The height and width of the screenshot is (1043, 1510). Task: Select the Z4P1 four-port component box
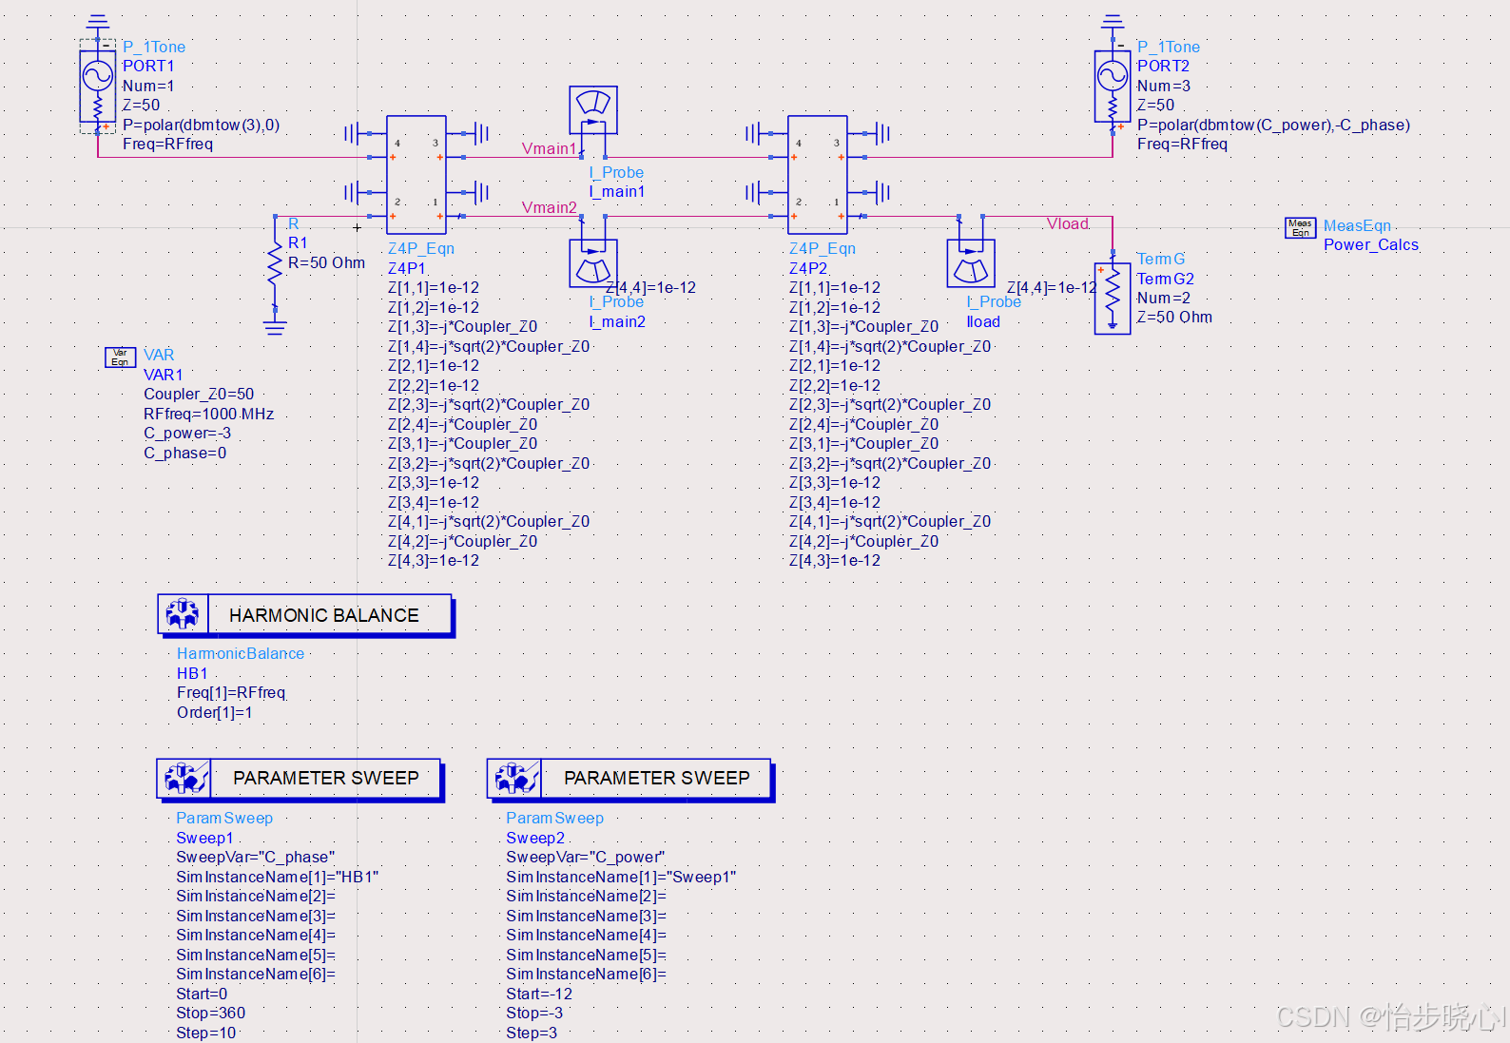[416, 175]
